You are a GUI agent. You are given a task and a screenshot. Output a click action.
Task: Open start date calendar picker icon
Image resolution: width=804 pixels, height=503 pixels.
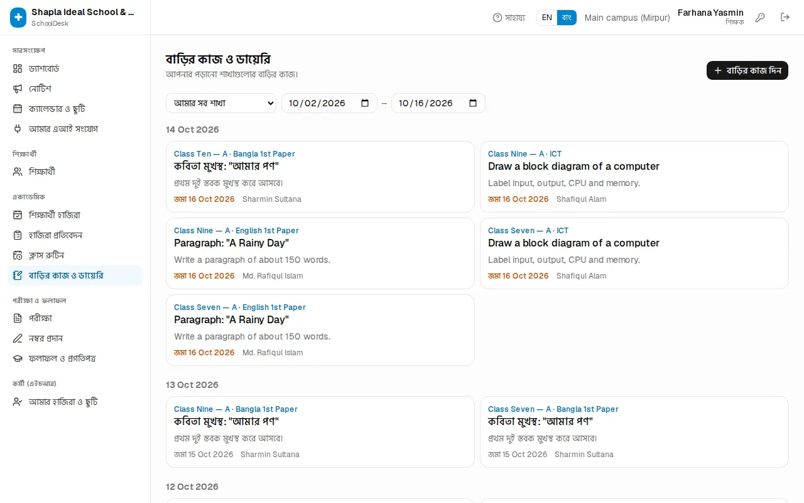[x=365, y=103]
